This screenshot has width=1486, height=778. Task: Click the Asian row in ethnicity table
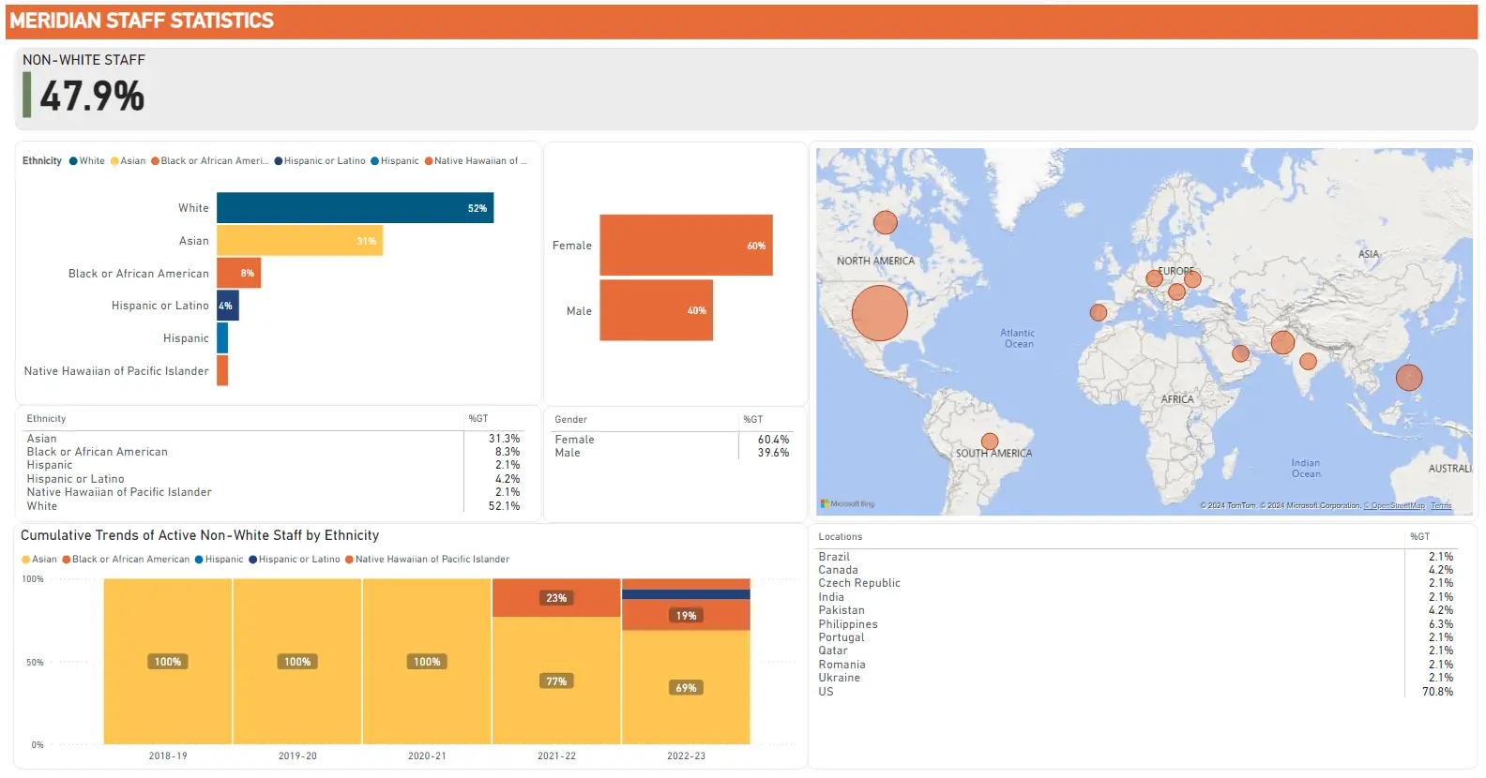click(273, 439)
